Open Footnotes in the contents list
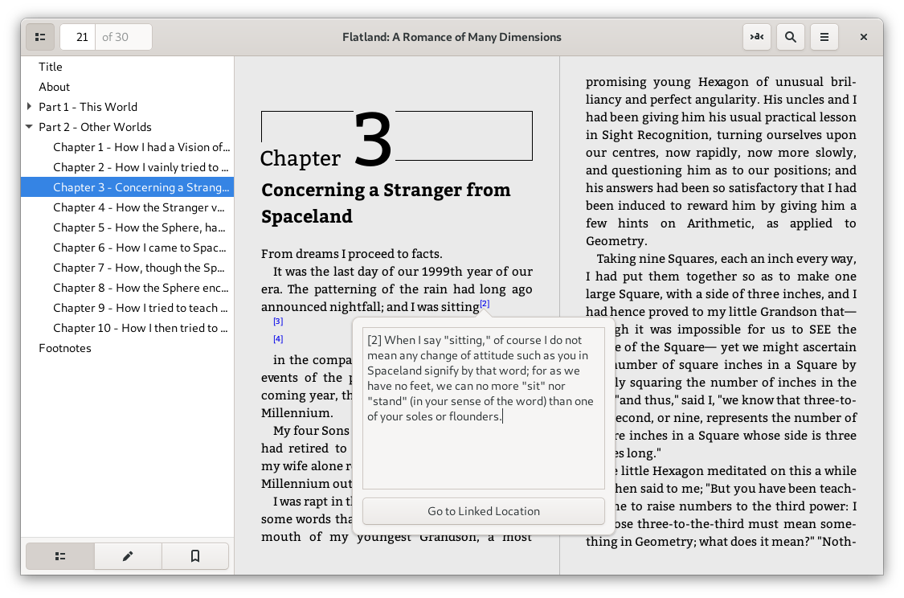This screenshot has width=904, height=598. pyautogui.click(x=128, y=348)
